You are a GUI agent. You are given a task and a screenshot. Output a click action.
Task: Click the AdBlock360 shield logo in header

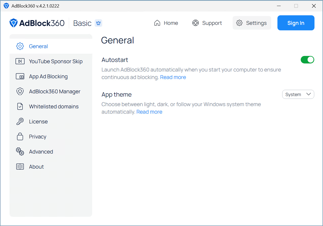(x=14, y=23)
